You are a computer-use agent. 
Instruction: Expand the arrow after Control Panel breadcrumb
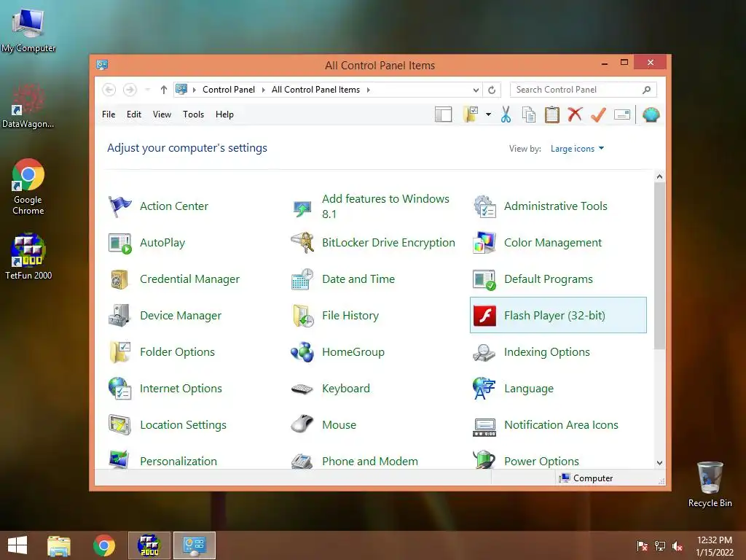[263, 90]
